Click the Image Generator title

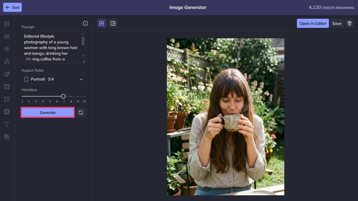click(188, 7)
